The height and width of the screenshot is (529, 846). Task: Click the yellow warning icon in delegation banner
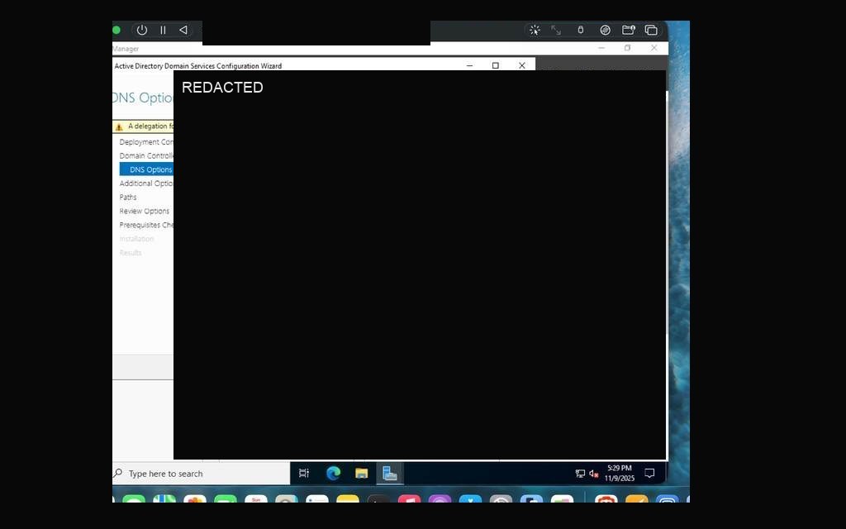tap(119, 126)
